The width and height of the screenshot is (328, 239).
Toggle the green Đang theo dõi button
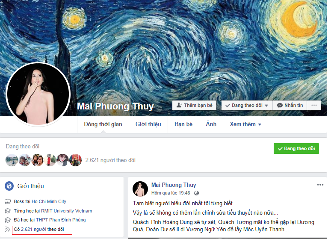[x=296, y=148]
